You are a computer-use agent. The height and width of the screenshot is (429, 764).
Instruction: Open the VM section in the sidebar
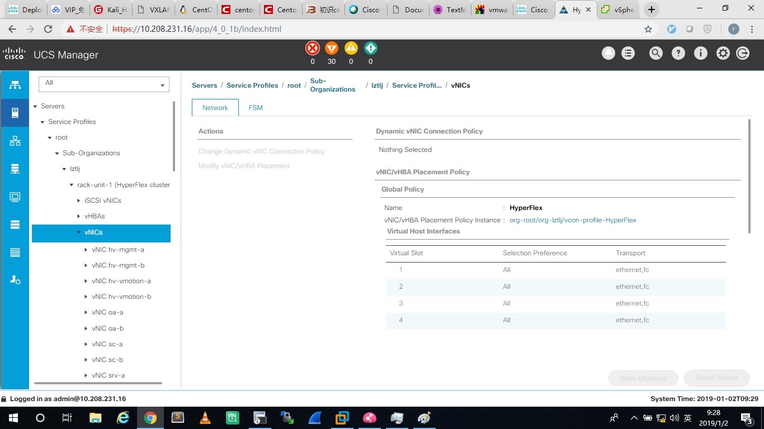click(15, 197)
